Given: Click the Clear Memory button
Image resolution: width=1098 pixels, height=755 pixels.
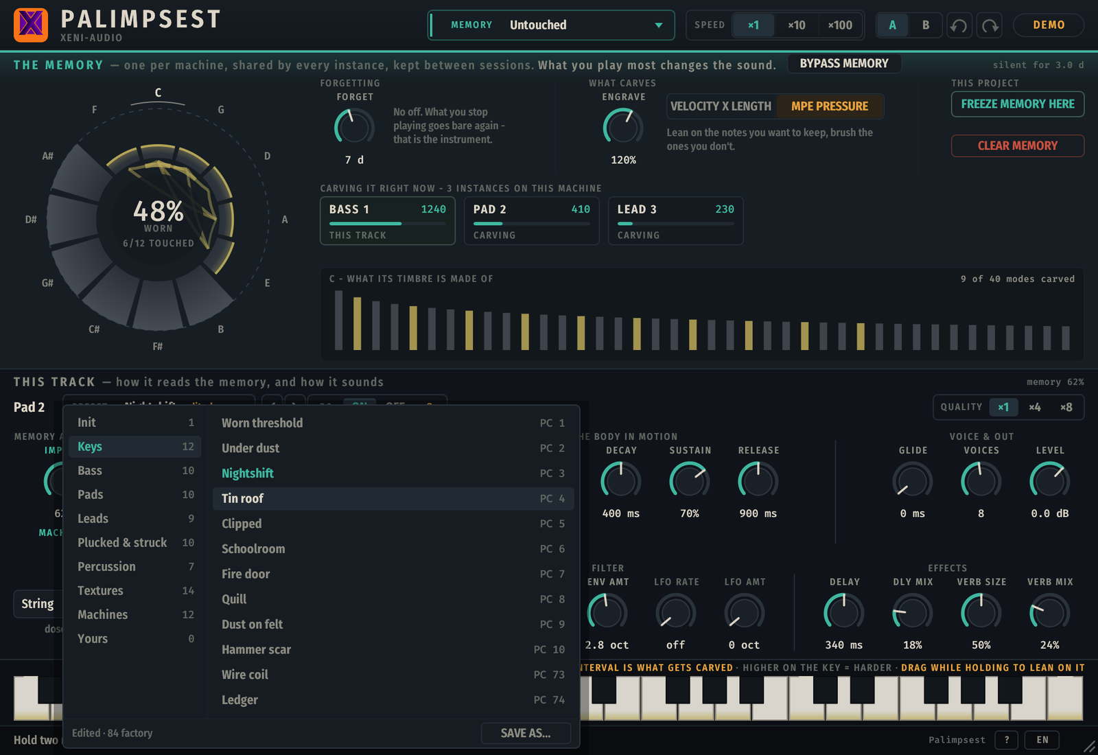Looking at the screenshot, I should tap(1018, 146).
